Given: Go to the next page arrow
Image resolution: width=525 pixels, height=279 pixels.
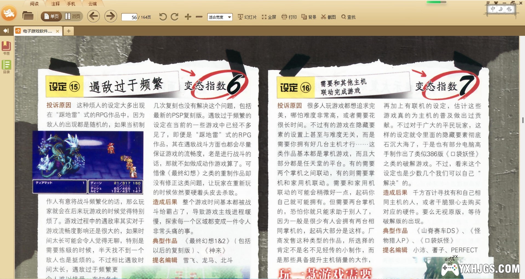Looking at the screenshot, I should (x=111, y=16).
